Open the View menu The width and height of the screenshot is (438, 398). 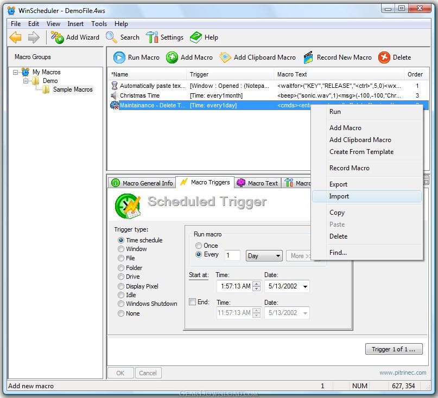[53, 24]
